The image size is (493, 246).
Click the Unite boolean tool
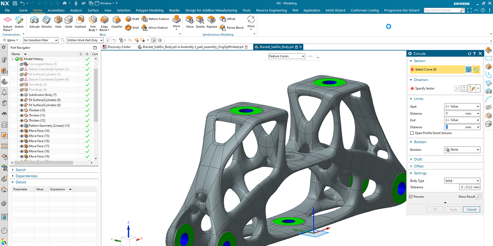tap(69, 20)
